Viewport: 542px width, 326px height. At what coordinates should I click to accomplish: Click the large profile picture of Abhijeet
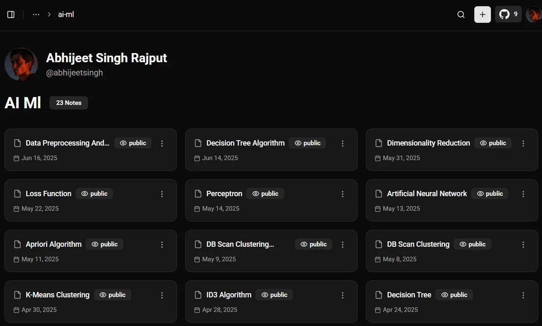[21, 64]
